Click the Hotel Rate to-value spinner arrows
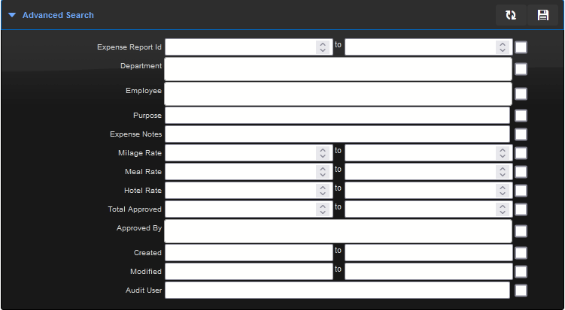This screenshot has width=565, height=310. pyautogui.click(x=503, y=190)
